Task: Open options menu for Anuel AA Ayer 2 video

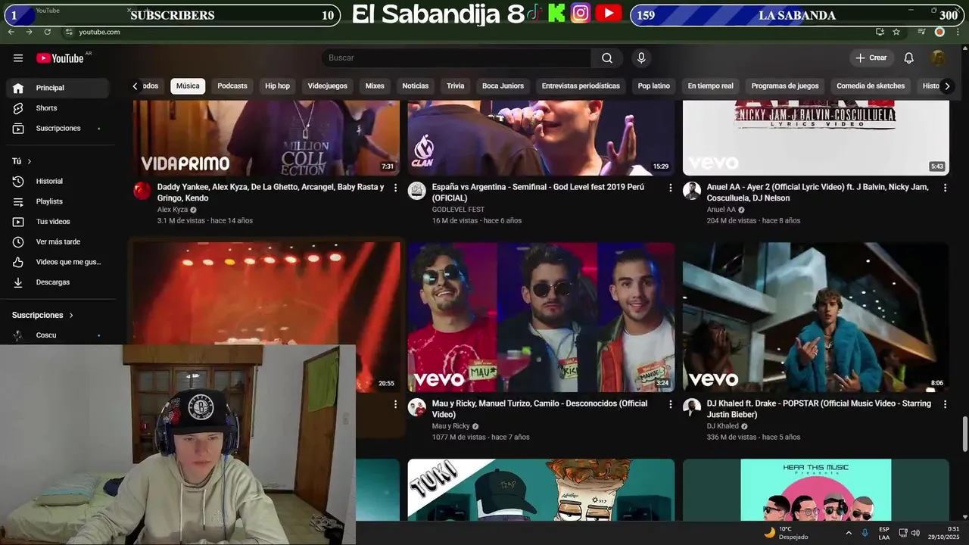Action: click(945, 188)
